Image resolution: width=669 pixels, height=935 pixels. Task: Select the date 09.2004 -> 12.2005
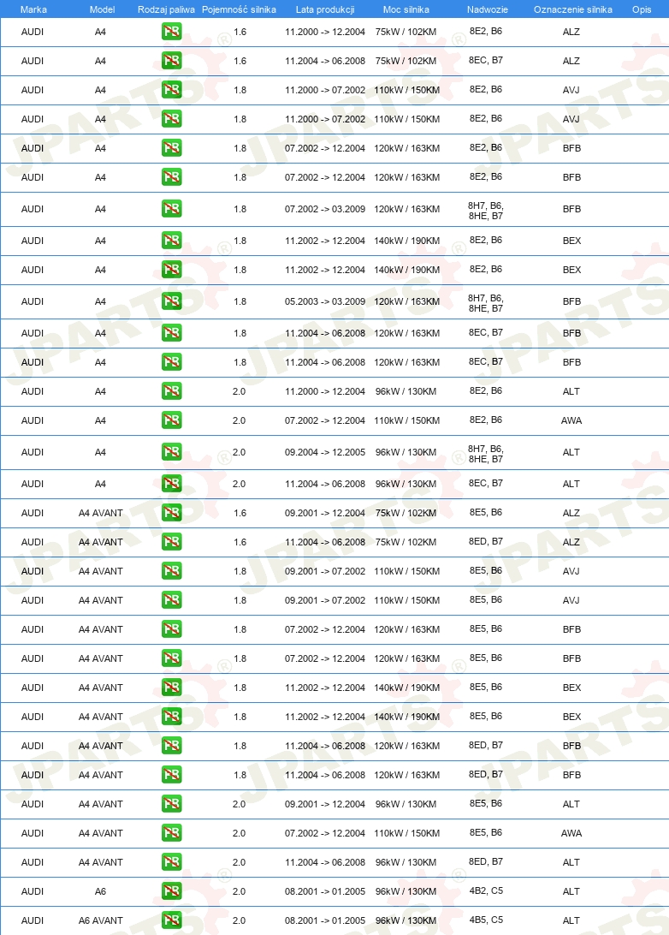point(325,453)
